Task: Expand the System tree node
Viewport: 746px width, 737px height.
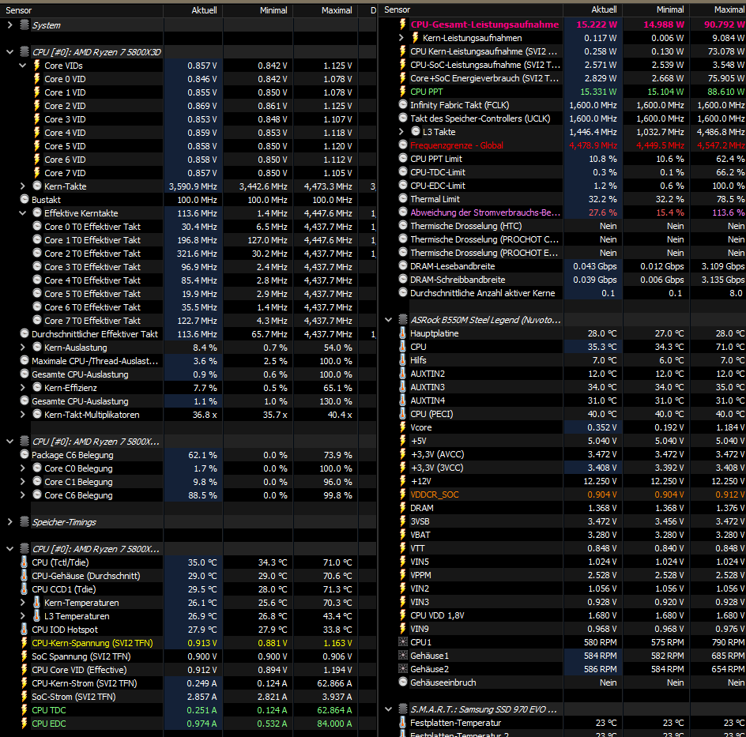Action: pos(9,24)
